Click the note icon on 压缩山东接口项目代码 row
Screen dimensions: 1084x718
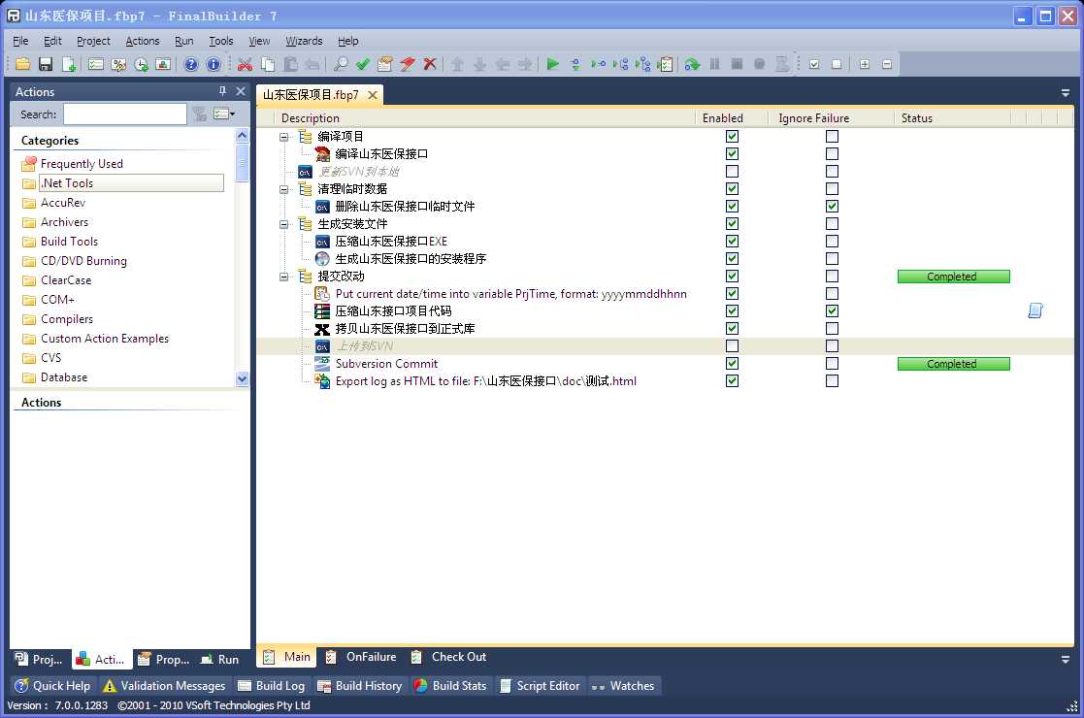pos(1035,311)
